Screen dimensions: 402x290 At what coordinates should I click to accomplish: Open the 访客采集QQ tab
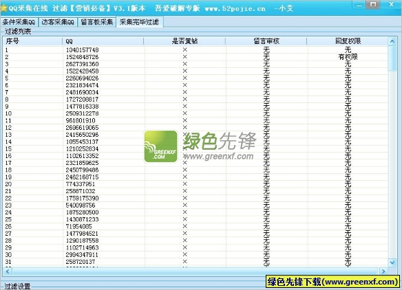click(x=58, y=22)
